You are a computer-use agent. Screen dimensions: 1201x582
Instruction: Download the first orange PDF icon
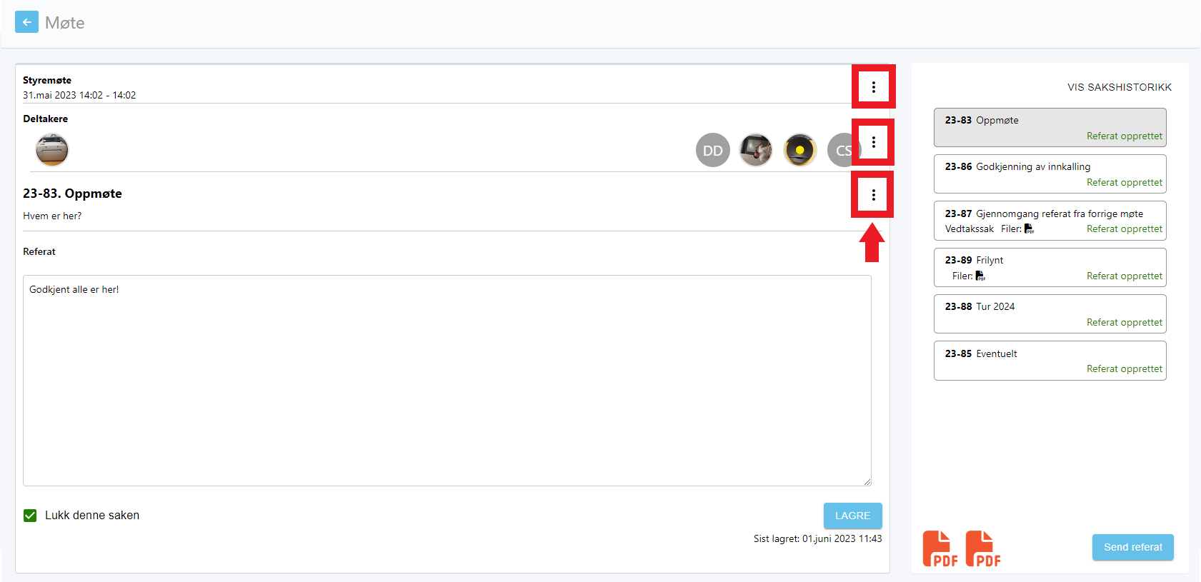coord(940,548)
